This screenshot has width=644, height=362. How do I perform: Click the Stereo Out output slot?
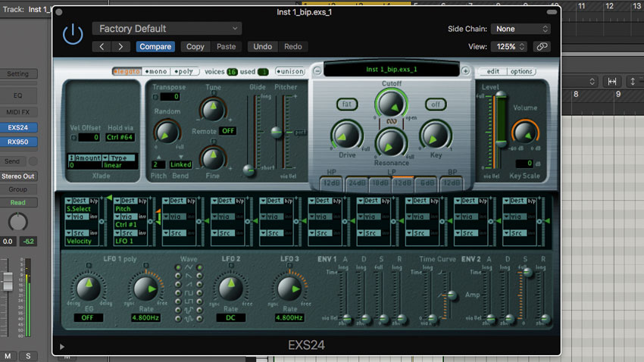tap(18, 176)
